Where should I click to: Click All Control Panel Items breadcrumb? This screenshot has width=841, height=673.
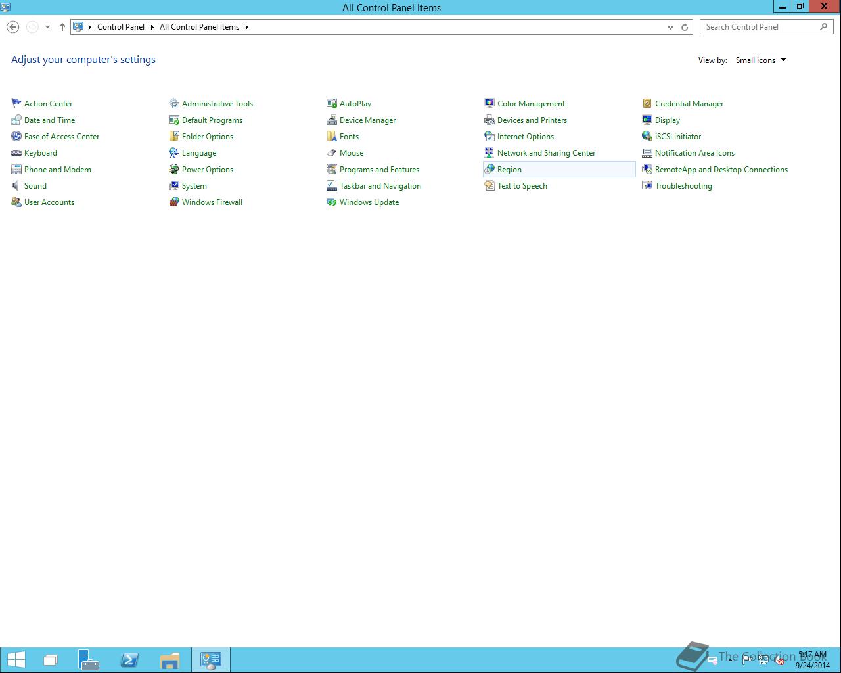coord(199,27)
